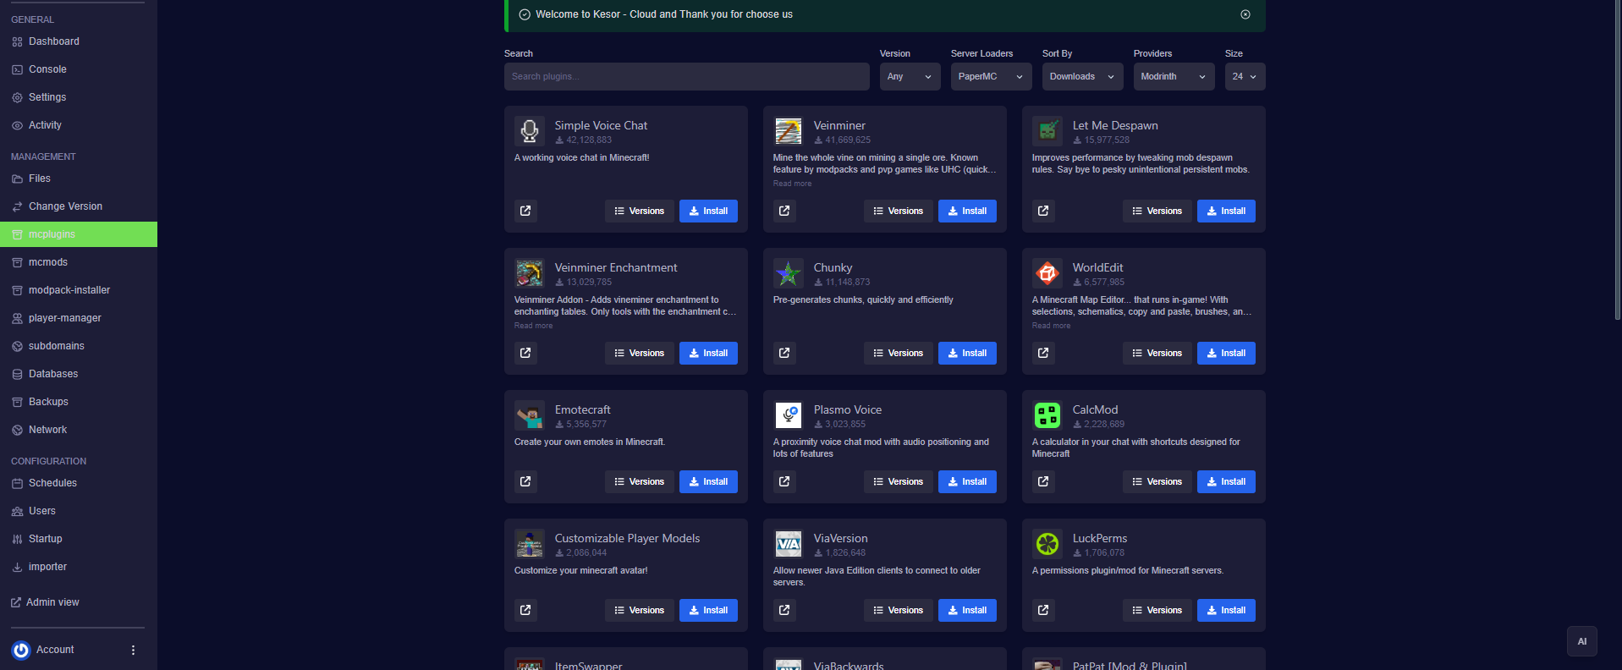
Task: Install the LuckPerms plugin
Action: click(x=1226, y=610)
